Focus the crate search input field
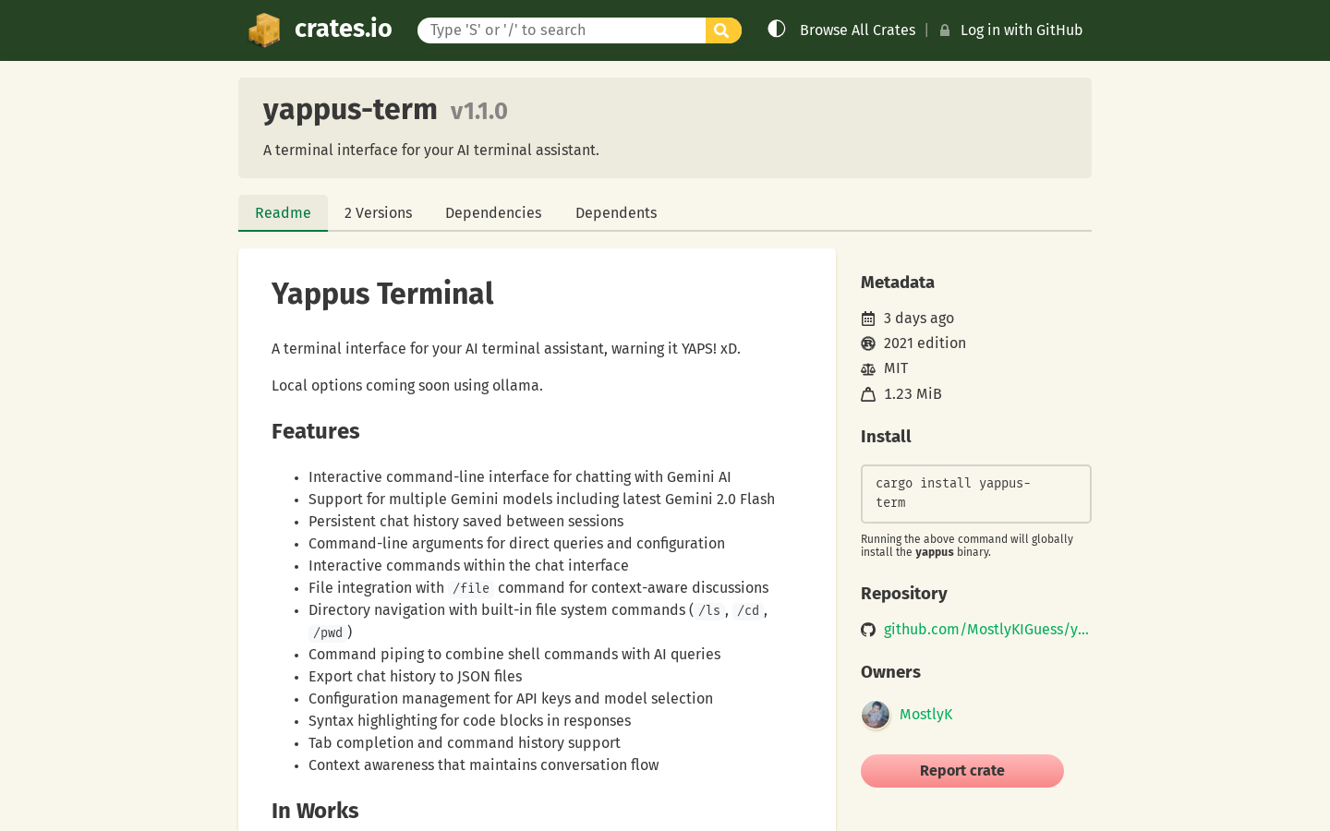The height and width of the screenshot is (831, 1330). tap(562, 30)
